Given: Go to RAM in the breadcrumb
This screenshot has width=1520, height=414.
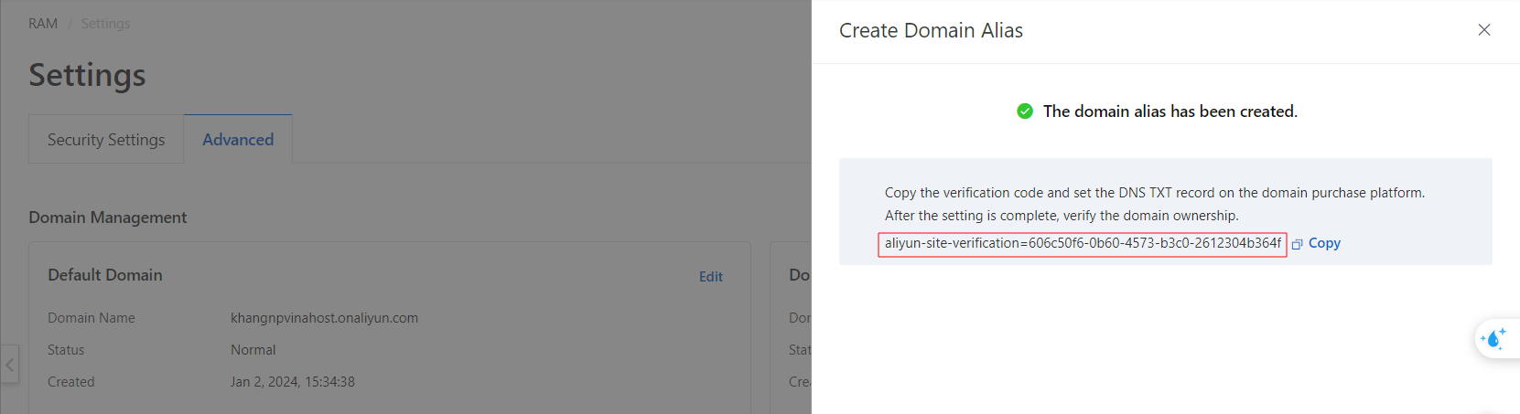Looking at the screenshot, I should (42, 24).
